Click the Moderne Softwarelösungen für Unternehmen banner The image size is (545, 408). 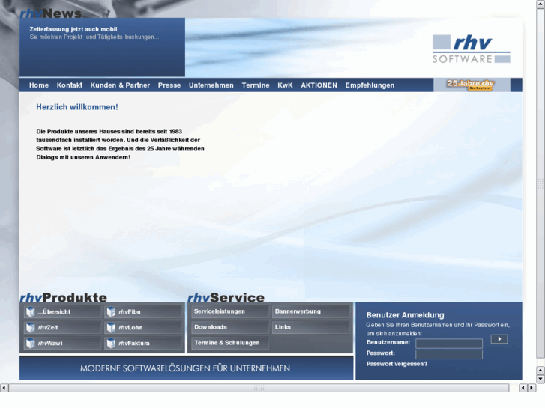186,368
